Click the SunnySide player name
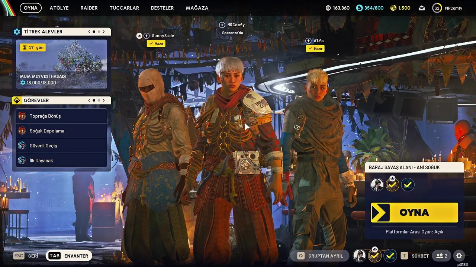Screen dimensions: 476x267 [x=163, y=36]
